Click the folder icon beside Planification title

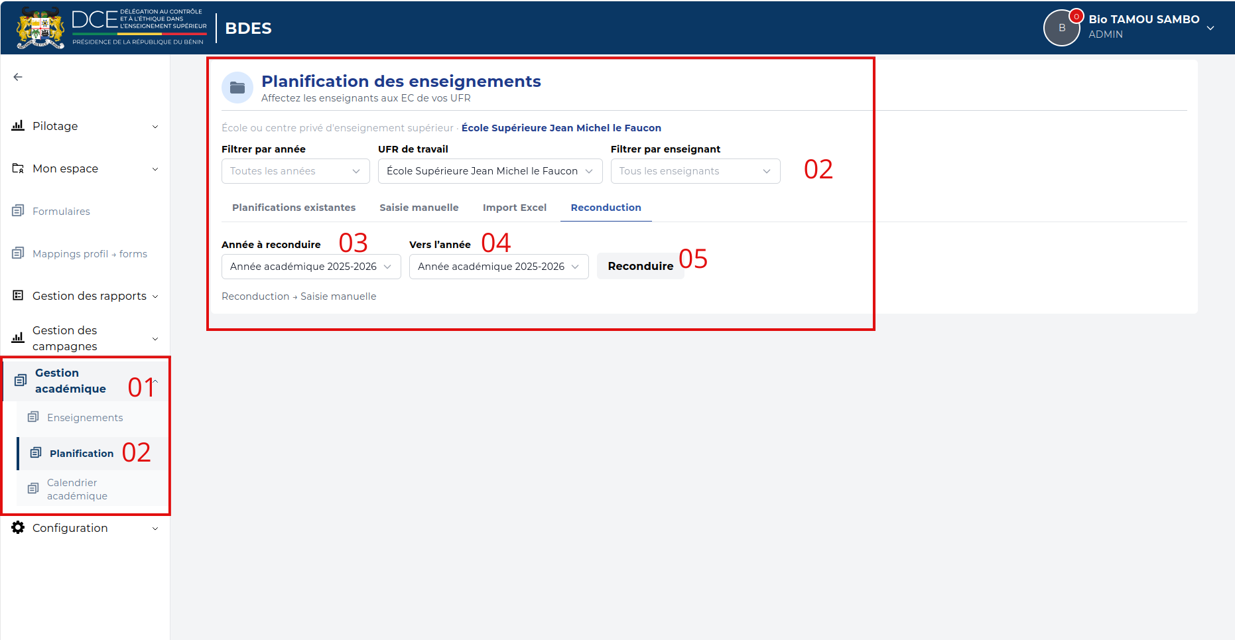[237, 88]
